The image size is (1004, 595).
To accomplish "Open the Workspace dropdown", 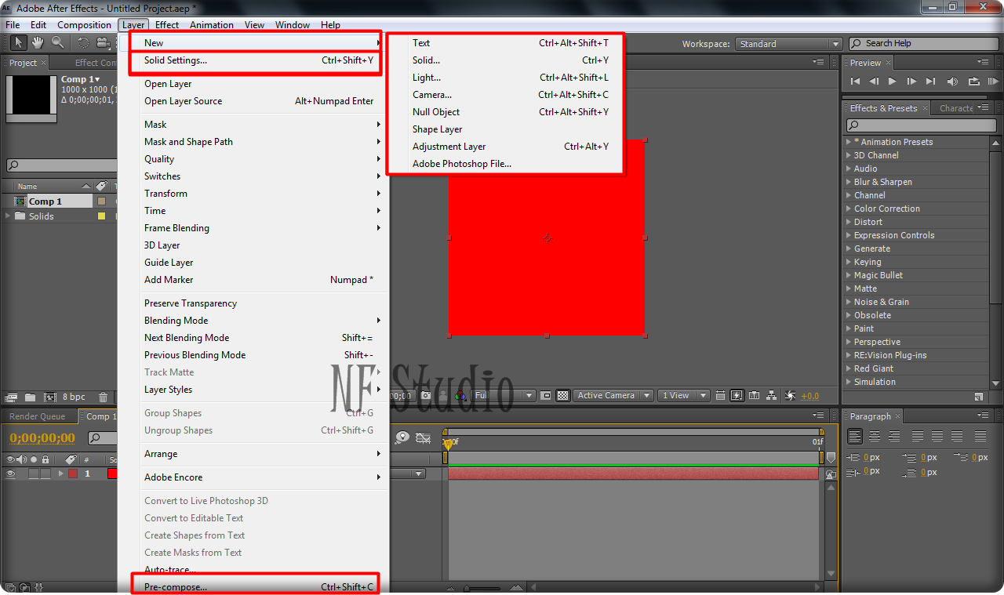I will click(789, 44).
